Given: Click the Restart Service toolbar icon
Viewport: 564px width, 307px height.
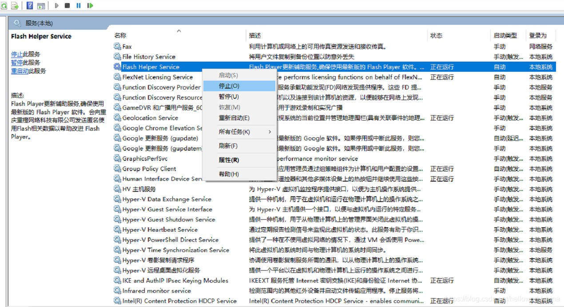Looking at the screenshot, I should tap(90, 6).
